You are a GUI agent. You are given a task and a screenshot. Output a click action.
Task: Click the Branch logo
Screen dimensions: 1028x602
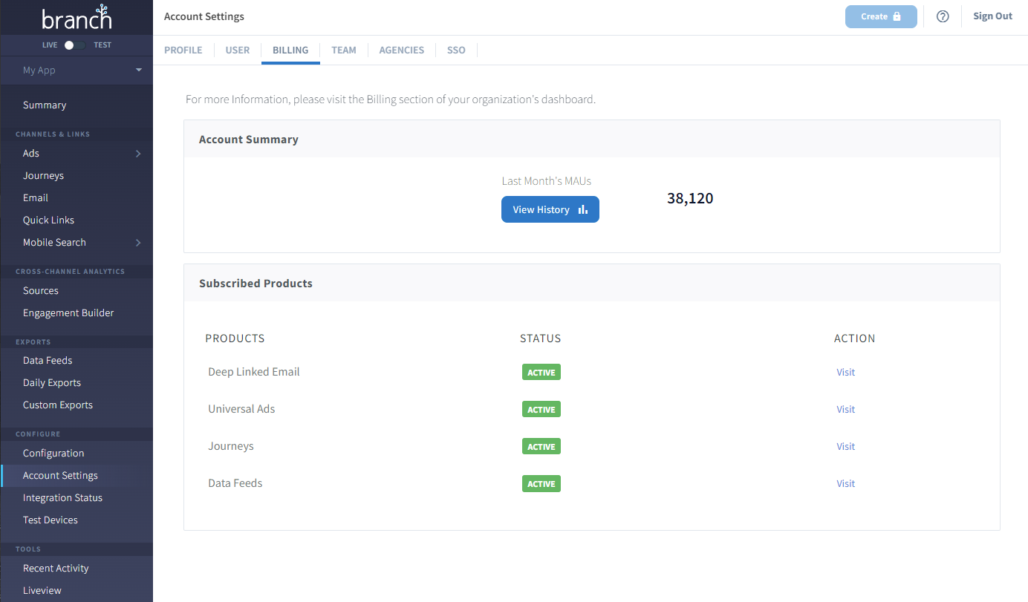(77, 17)
